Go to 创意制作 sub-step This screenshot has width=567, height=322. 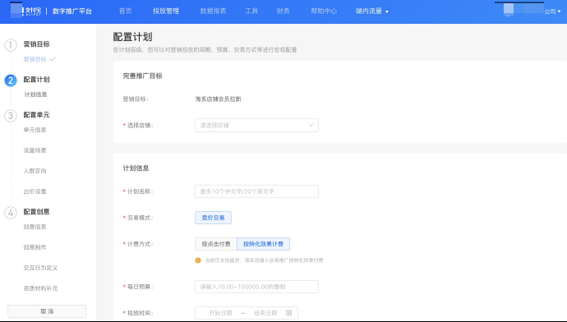click(35, 247)
